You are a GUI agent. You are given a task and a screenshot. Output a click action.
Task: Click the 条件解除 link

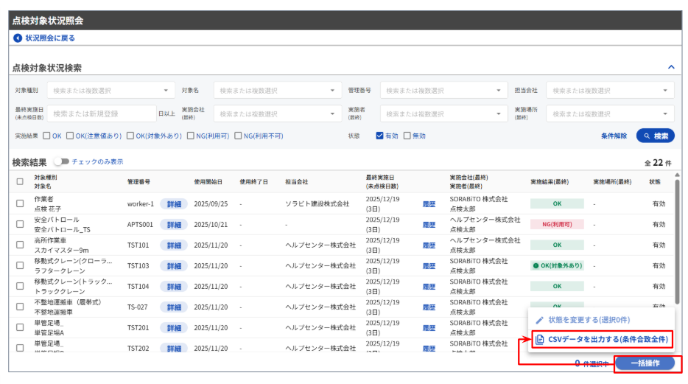tap(614, 136)
